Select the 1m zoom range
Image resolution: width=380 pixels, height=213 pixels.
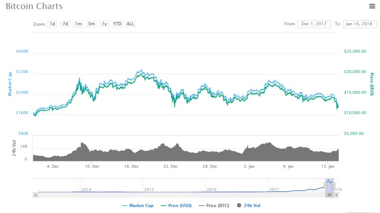point(78,24)
